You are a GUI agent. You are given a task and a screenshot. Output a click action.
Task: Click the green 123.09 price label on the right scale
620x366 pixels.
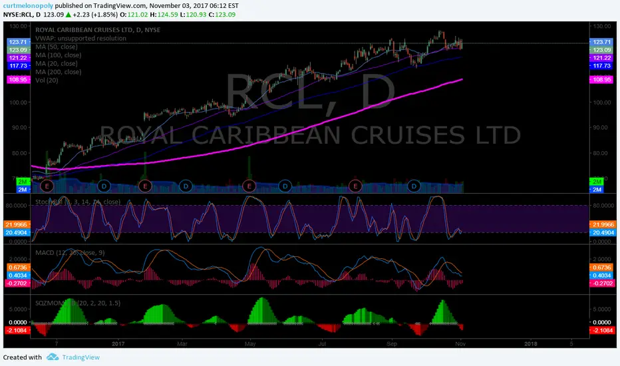point(601,50)
